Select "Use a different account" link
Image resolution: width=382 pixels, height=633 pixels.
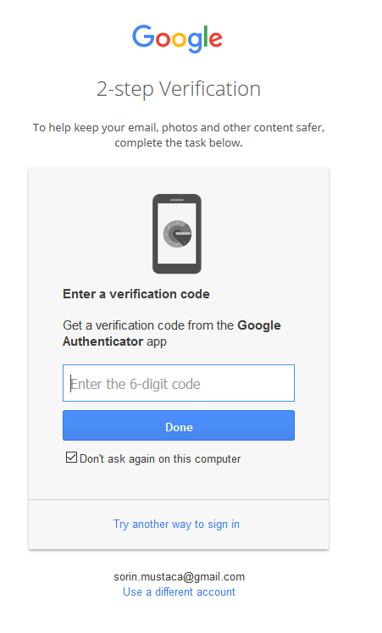(x=179, y=591)
